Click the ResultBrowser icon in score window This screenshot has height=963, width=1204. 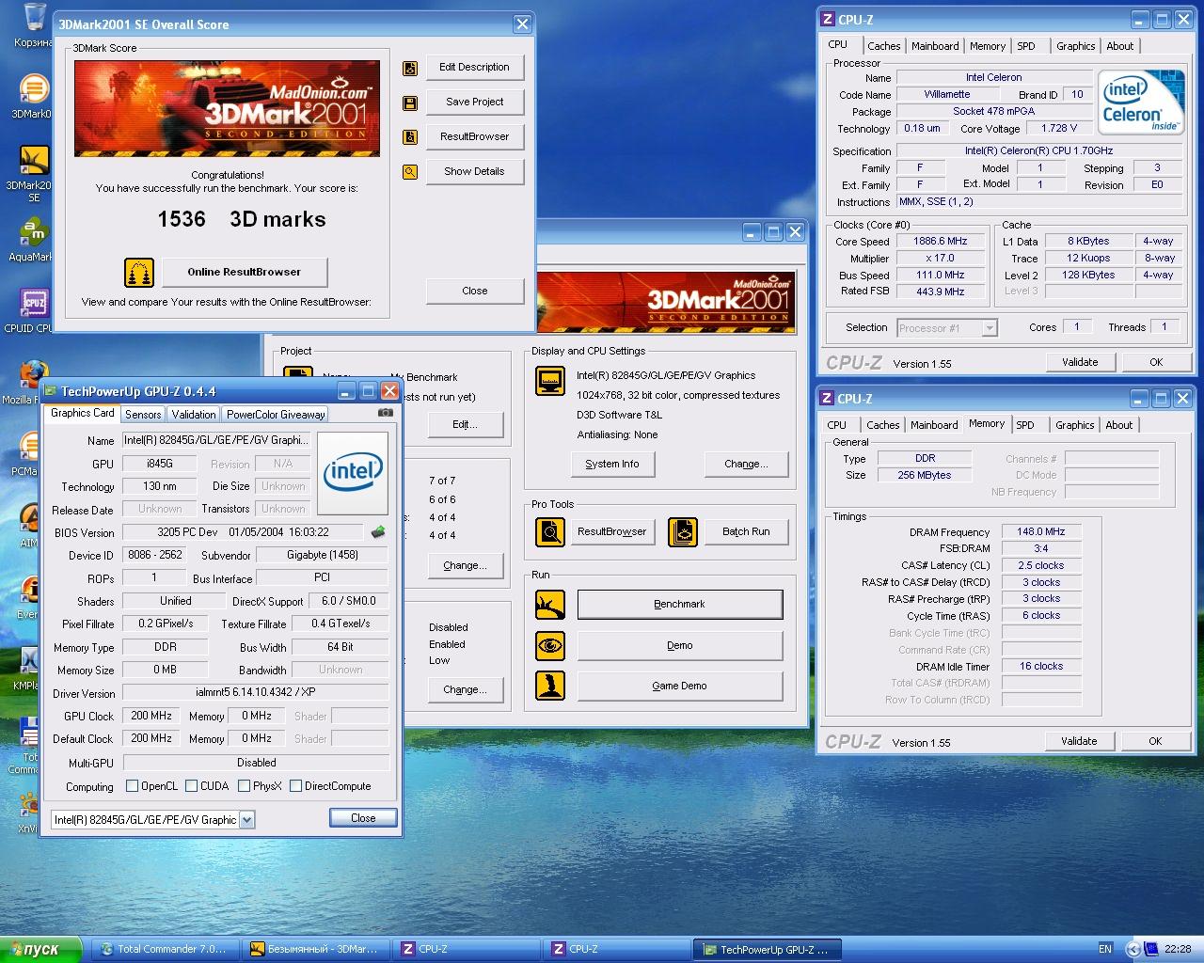(x=410, y=137)
